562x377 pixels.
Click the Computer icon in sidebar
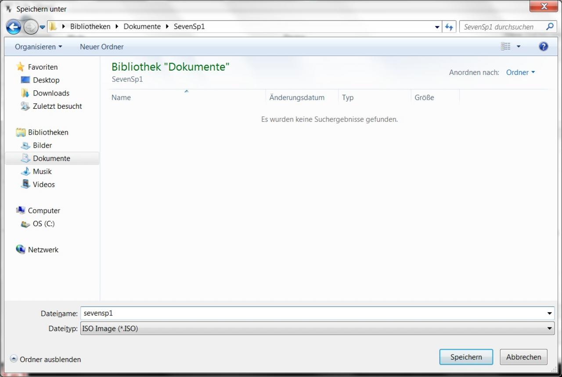tap(21, 210)
